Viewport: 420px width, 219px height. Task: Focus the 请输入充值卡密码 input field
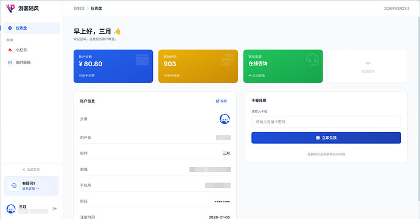[326, 122]
